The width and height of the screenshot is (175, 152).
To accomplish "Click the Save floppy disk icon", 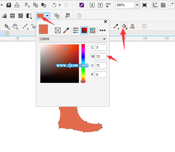I will click(9, 5).
